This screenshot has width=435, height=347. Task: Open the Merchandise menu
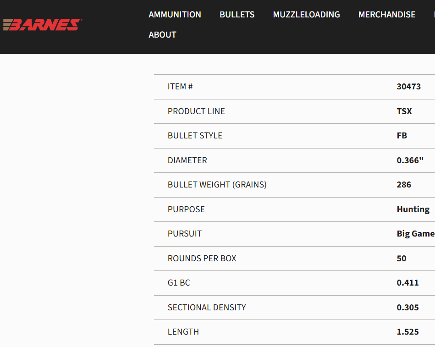tap(387, 15)
